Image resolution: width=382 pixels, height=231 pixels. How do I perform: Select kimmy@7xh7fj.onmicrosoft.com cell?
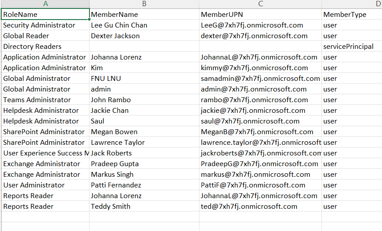coord(260,68)
